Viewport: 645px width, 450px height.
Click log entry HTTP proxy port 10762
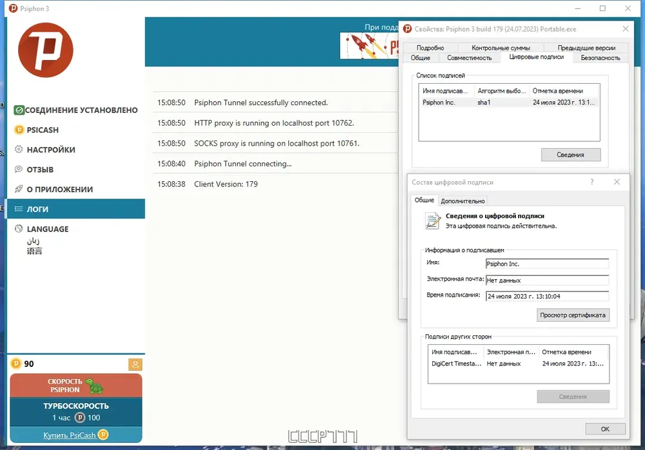tap(275, 122)
